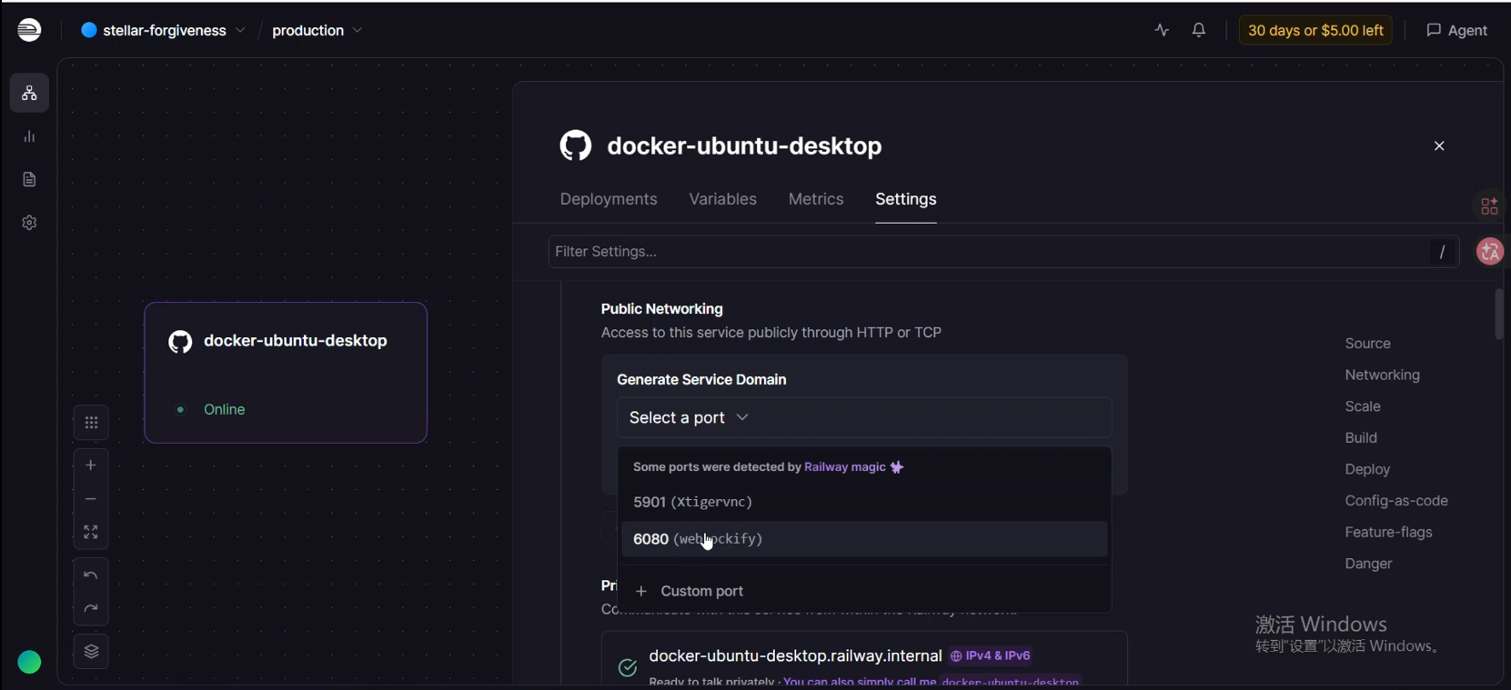Screen dimensions: 1511x690
Task: Click the red translate extension icon
Action: [x=1490, y=252]
